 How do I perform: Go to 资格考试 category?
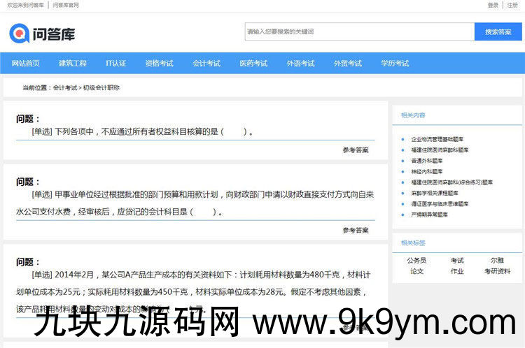(160, 64)
